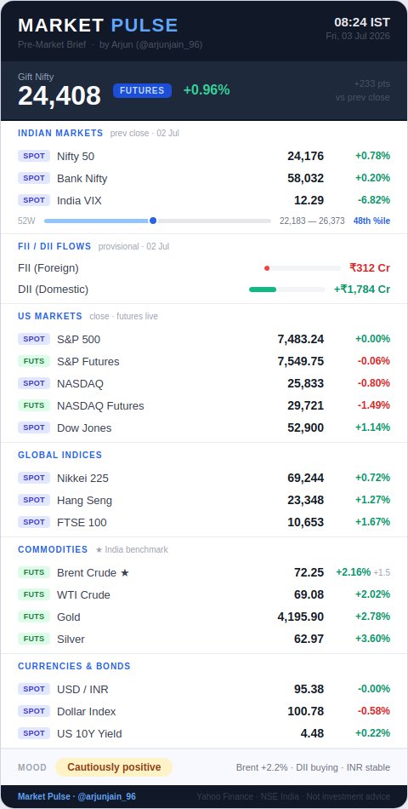
Task: Open the Market Pulse @arjunjain_96 footer link
Action: coord(76,796)
